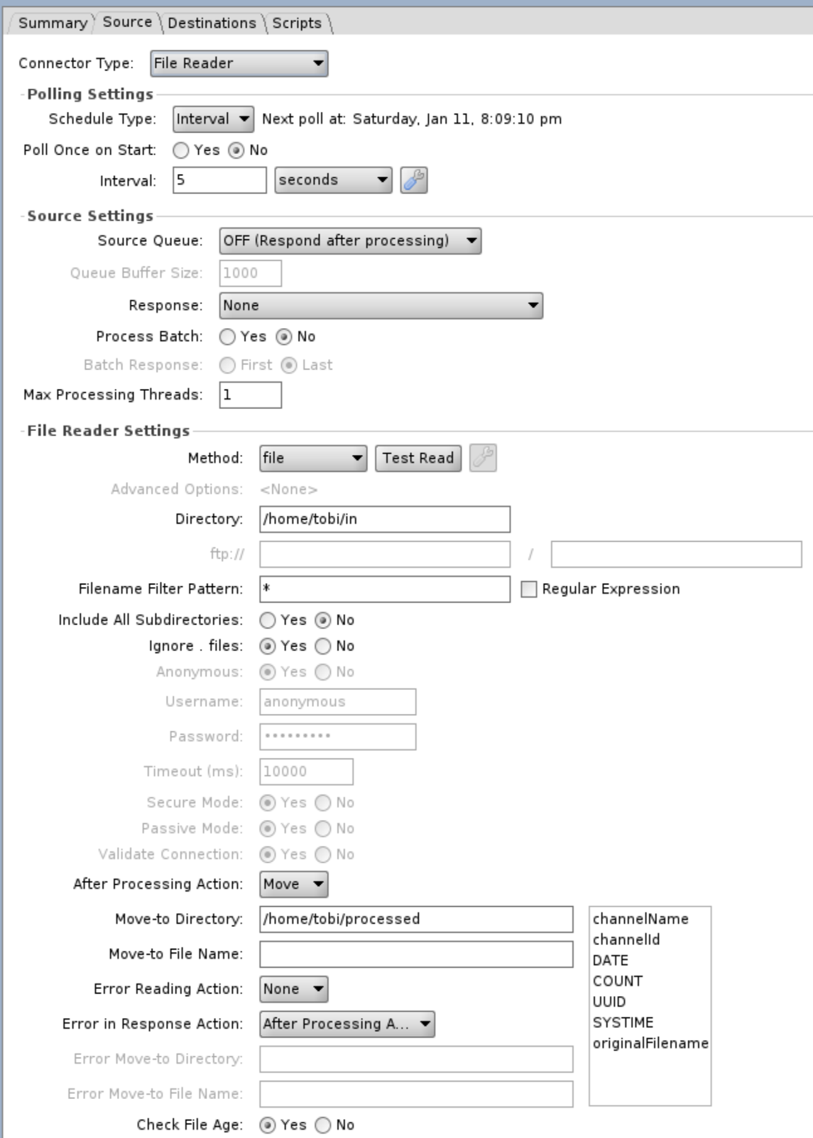This screenshot has width=813, height=1138.
Task: Expand the Error in Response Action dropdown
Action: pyautogui.click(x=347, y=1024)
